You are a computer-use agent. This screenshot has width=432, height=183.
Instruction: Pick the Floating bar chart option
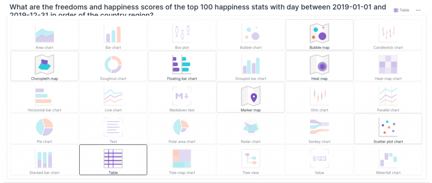(x=182, y=66)
